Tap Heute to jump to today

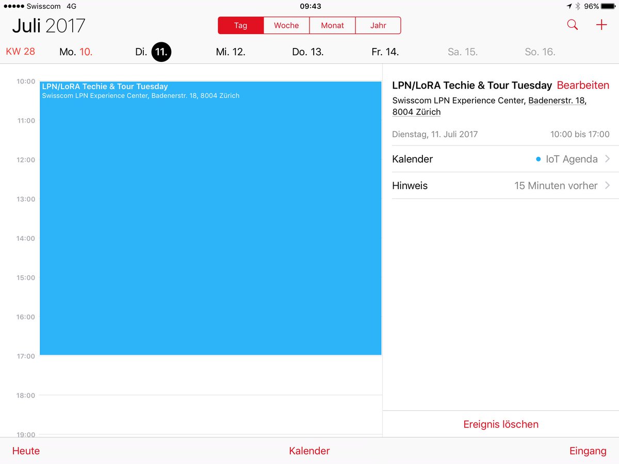tap(26, 451)
